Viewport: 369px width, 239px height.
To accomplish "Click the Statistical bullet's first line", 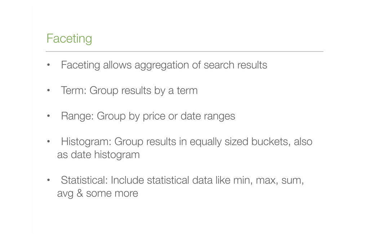I will click(x=182, y=180).
